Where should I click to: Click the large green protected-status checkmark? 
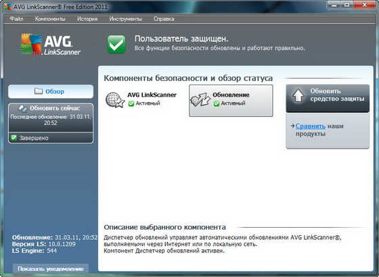(x=116, y=44)
